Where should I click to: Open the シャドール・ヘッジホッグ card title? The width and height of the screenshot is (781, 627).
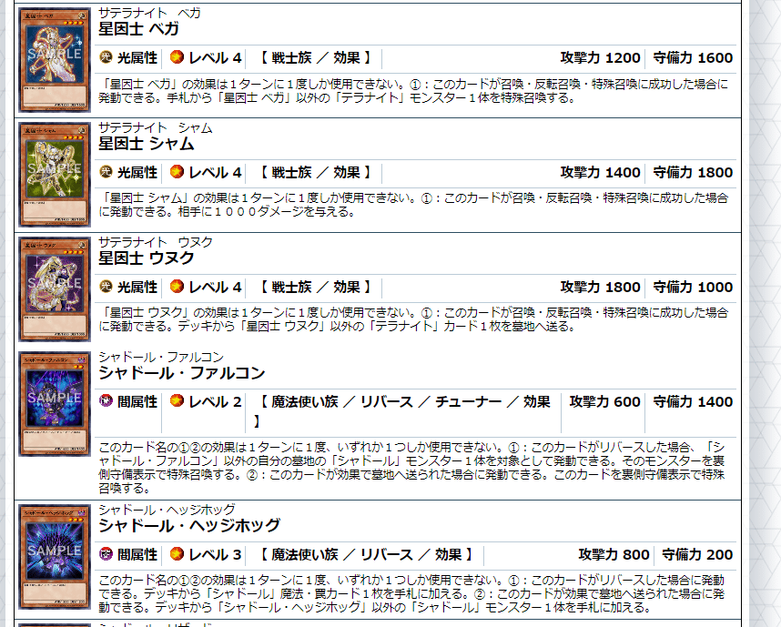[x=189, y=526]
